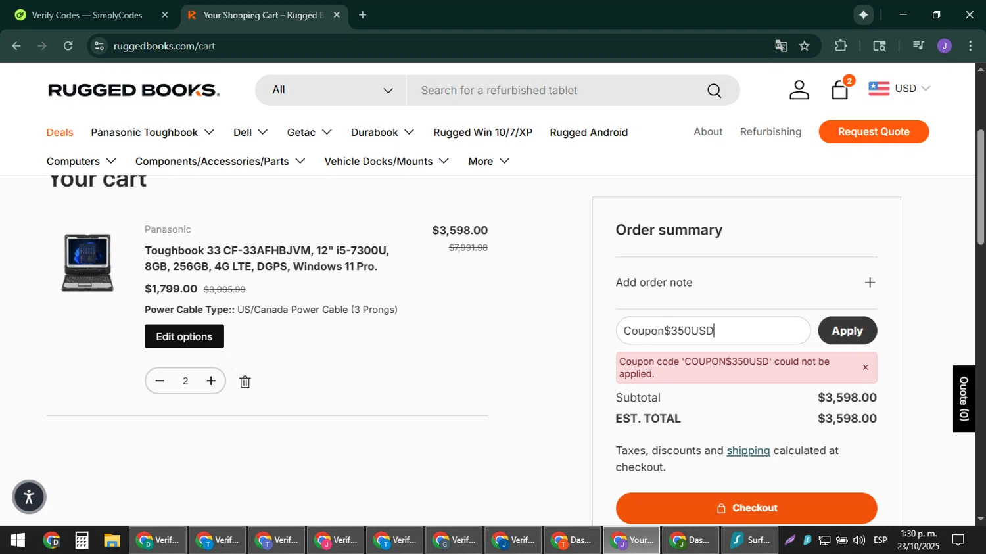Switch to the Verify Codes SimplyCodes tab
986x554 pixels.
coord(87,15)
